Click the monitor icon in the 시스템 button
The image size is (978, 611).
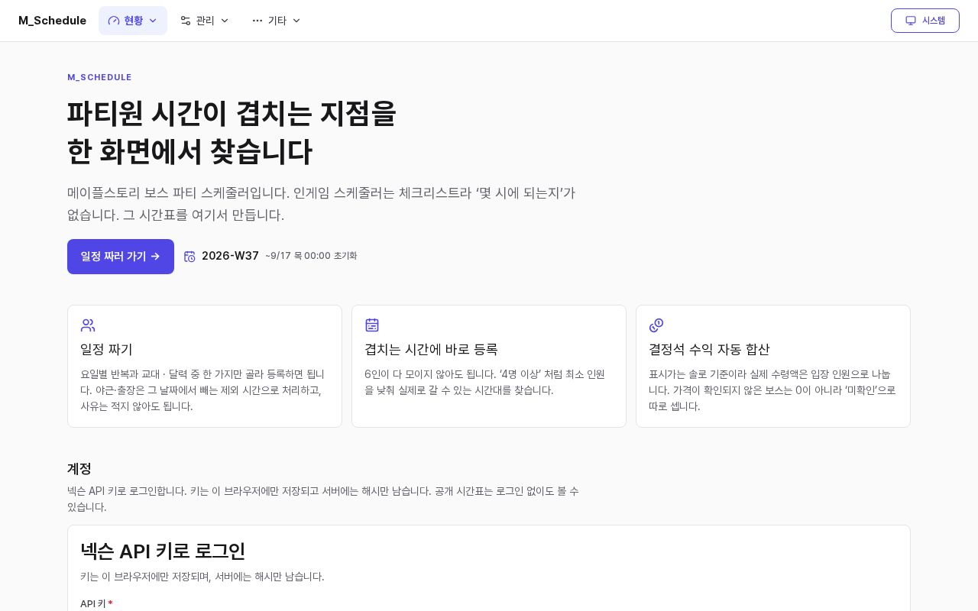[911, 21]
